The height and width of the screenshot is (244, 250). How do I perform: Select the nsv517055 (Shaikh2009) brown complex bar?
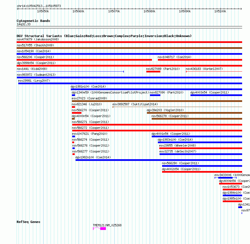click(129, 48)
